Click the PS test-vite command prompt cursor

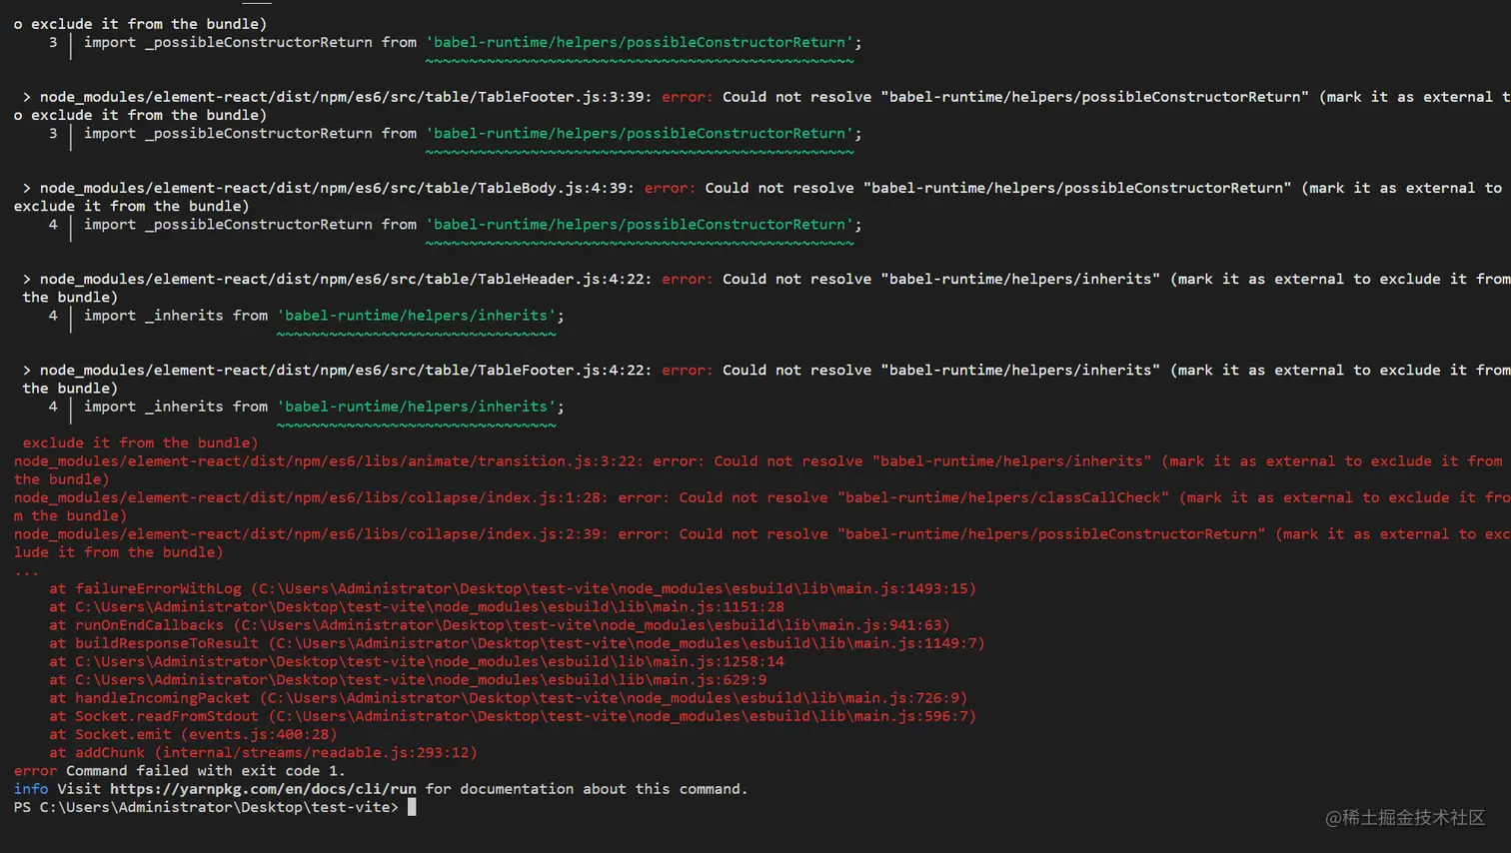click(x=412, y=807)
